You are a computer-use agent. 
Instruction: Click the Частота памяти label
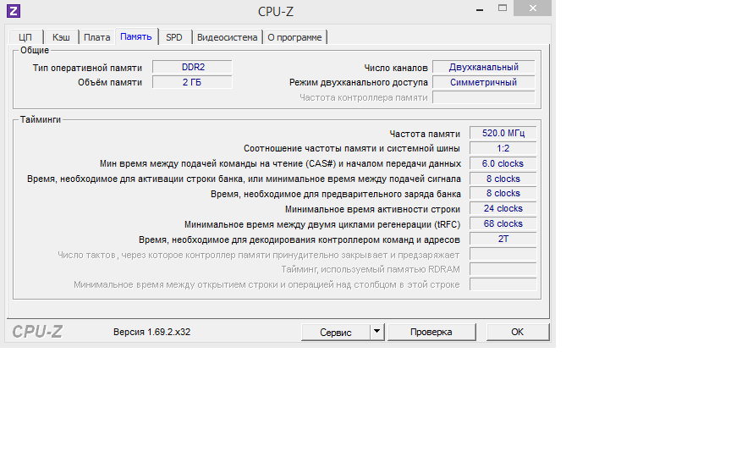(425, 134)
